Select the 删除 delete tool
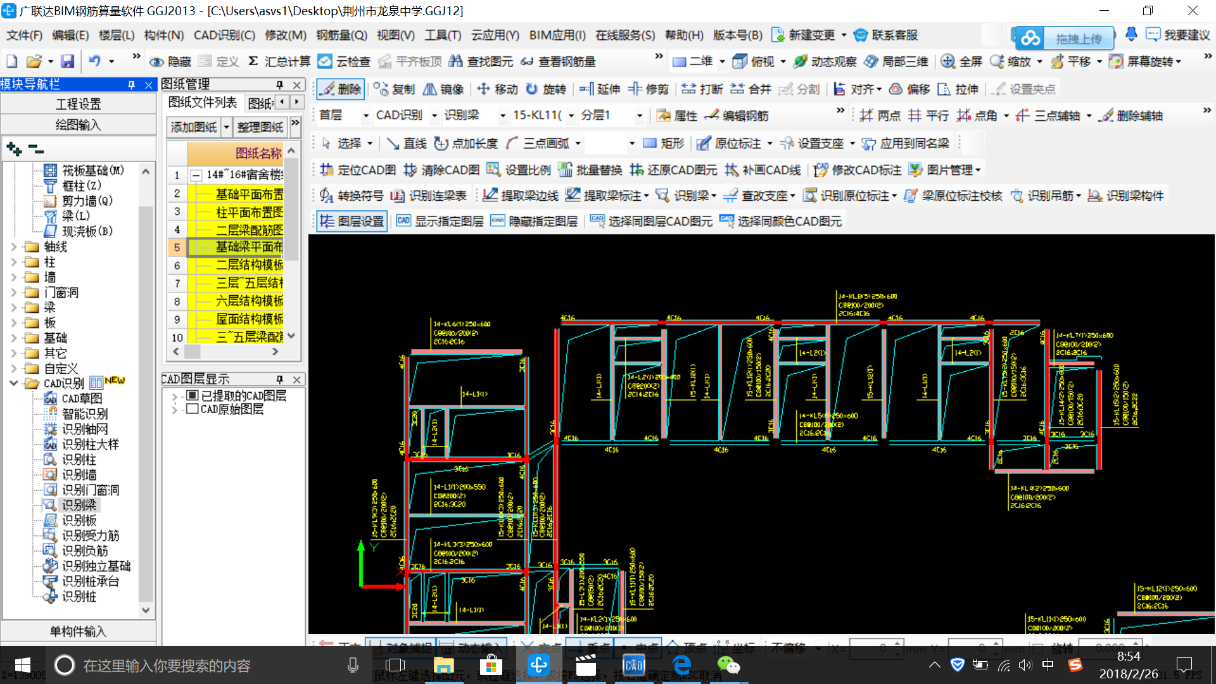 click(x=340, y=89)
